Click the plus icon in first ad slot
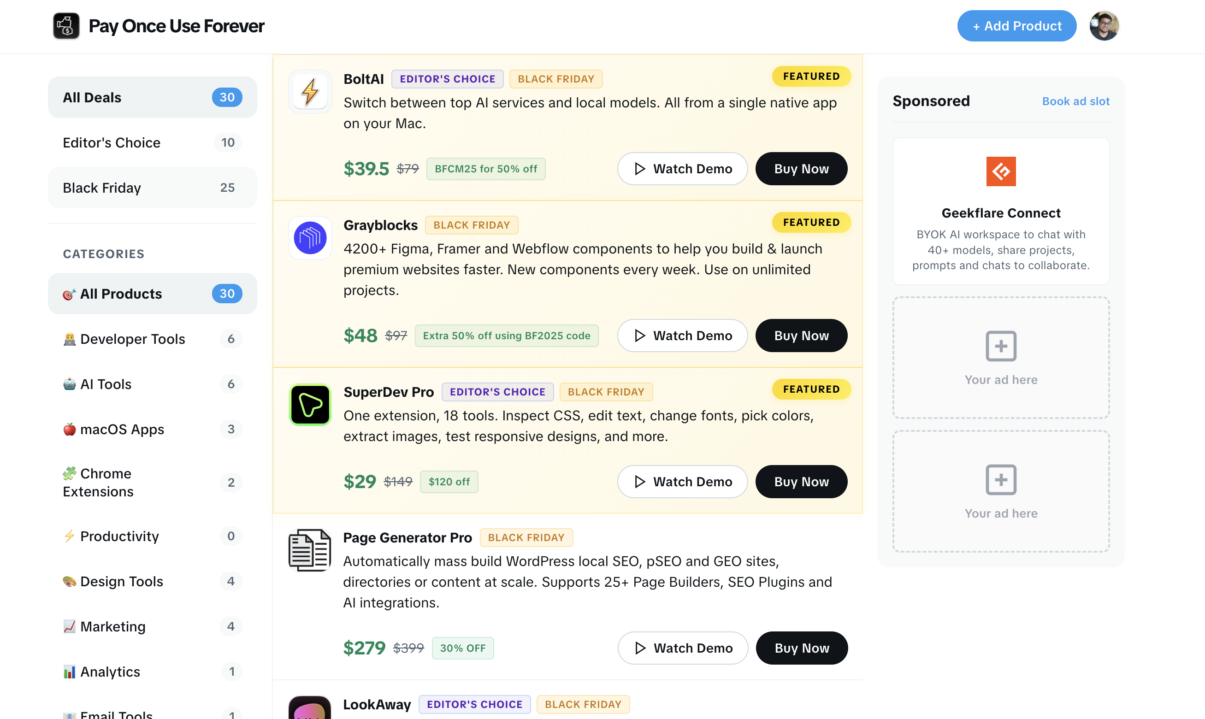Screen dimensions: 1205x719 [1000, 346]
